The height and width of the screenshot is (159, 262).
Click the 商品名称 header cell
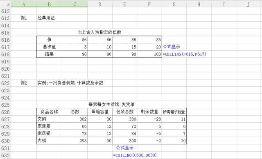point(49,112)
